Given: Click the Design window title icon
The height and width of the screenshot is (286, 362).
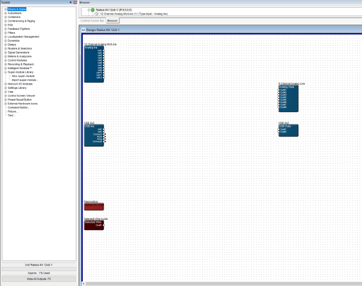Looking at the screenshot, I should (83, 29).
